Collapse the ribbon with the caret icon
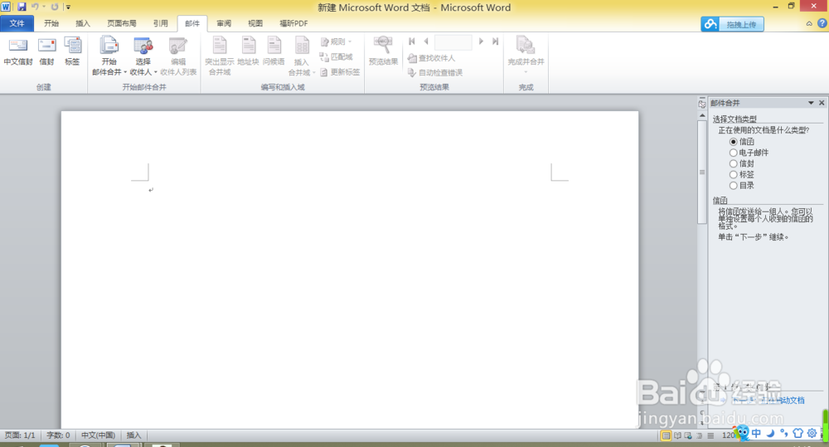829x447 pixels. pyautogui.click(x=809, y=24)
